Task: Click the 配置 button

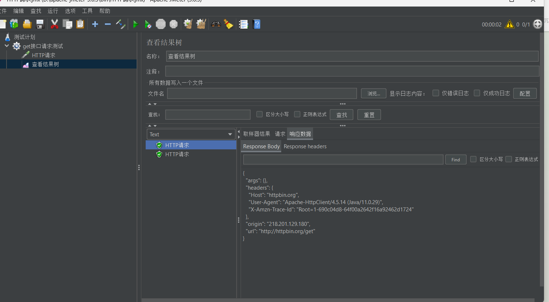Action: 525,94
